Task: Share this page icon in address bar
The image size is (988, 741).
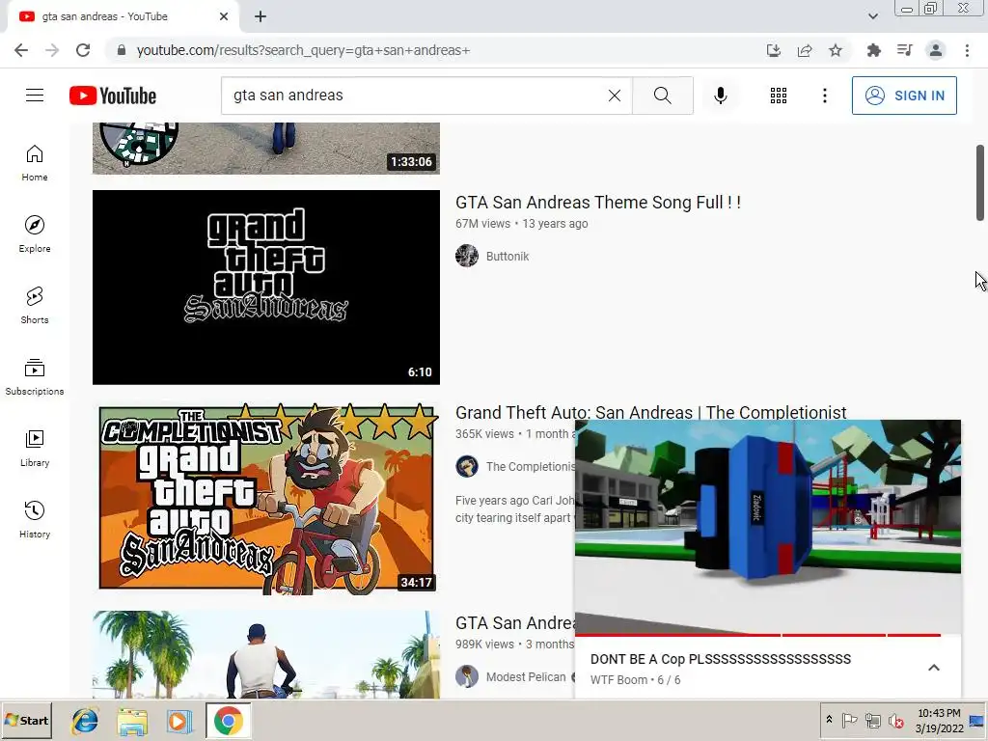Action: (x=805, y=50)
